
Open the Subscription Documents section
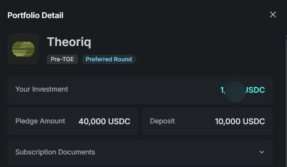coord(140,152)
